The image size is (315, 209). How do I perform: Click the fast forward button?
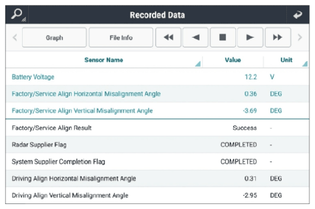pyautogui.click(x=278, y=37)
